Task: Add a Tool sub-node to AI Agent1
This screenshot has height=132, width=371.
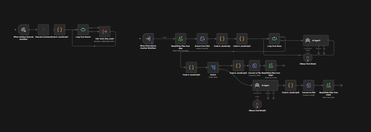Action: click(x=324, y=53)
